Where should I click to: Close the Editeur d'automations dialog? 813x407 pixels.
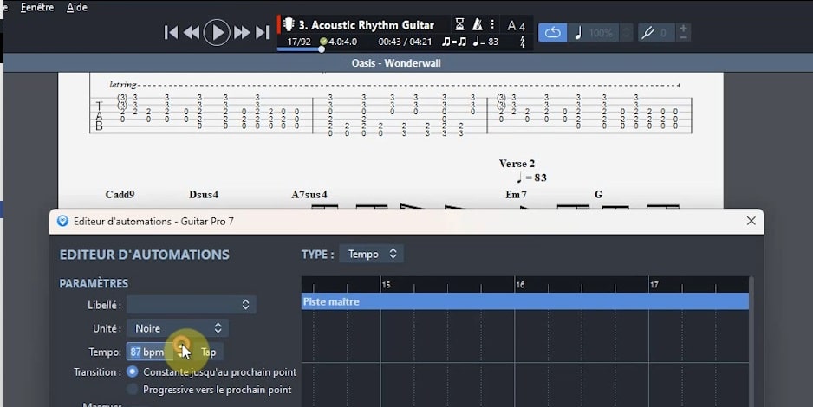[x=751, y=221]
